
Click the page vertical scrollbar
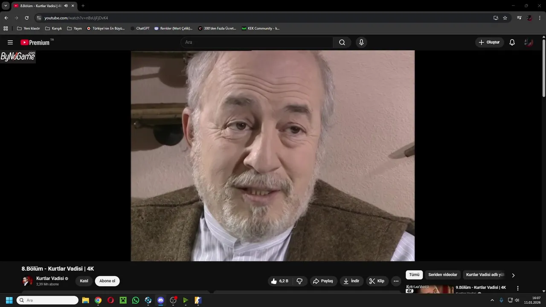pos(544,68)
